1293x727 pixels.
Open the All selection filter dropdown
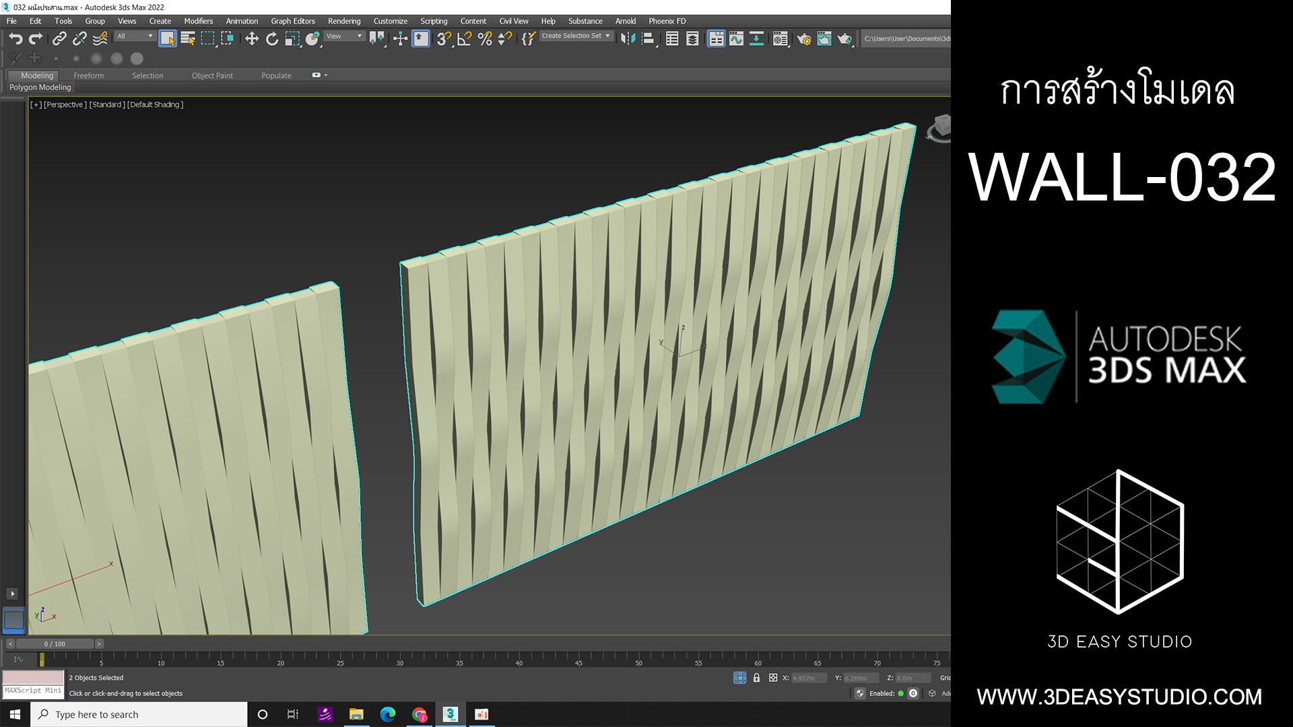click(x=135, y=36)
